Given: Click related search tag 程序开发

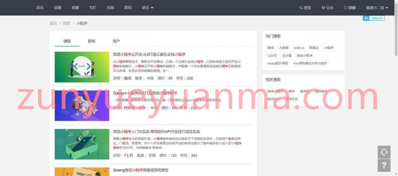Looking at the screenshot, I should 291,99.
